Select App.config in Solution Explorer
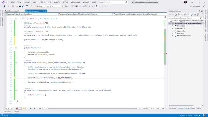Image resolution: width=208 pixels, height=117 pixels. coord(181,31)
